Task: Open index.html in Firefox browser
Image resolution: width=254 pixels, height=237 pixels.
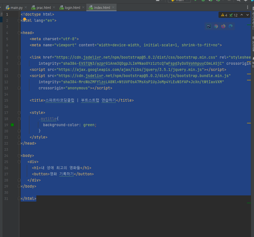Action: tap(223, 26)
